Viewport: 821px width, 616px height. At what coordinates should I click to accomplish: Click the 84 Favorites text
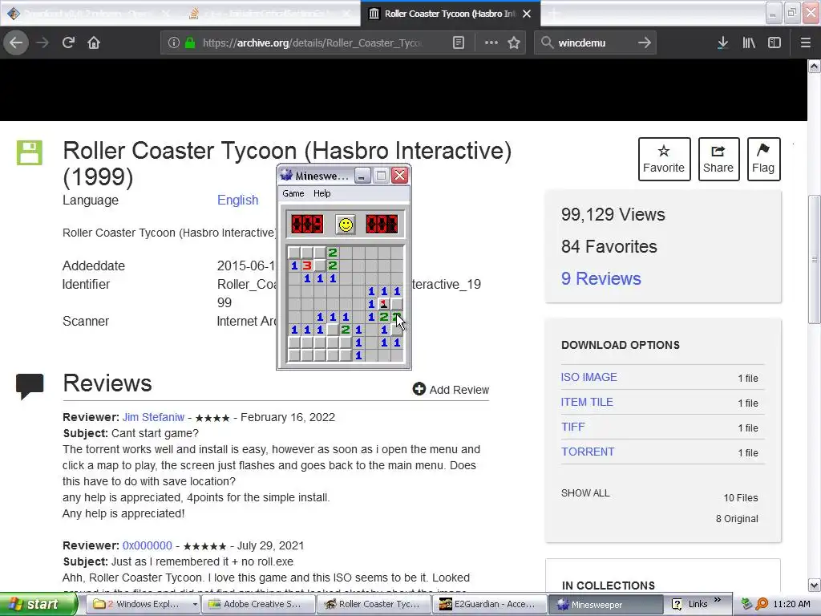point(609,246)
